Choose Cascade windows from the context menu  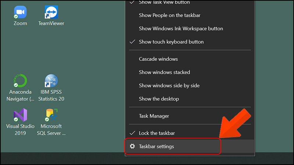[158, 59]
